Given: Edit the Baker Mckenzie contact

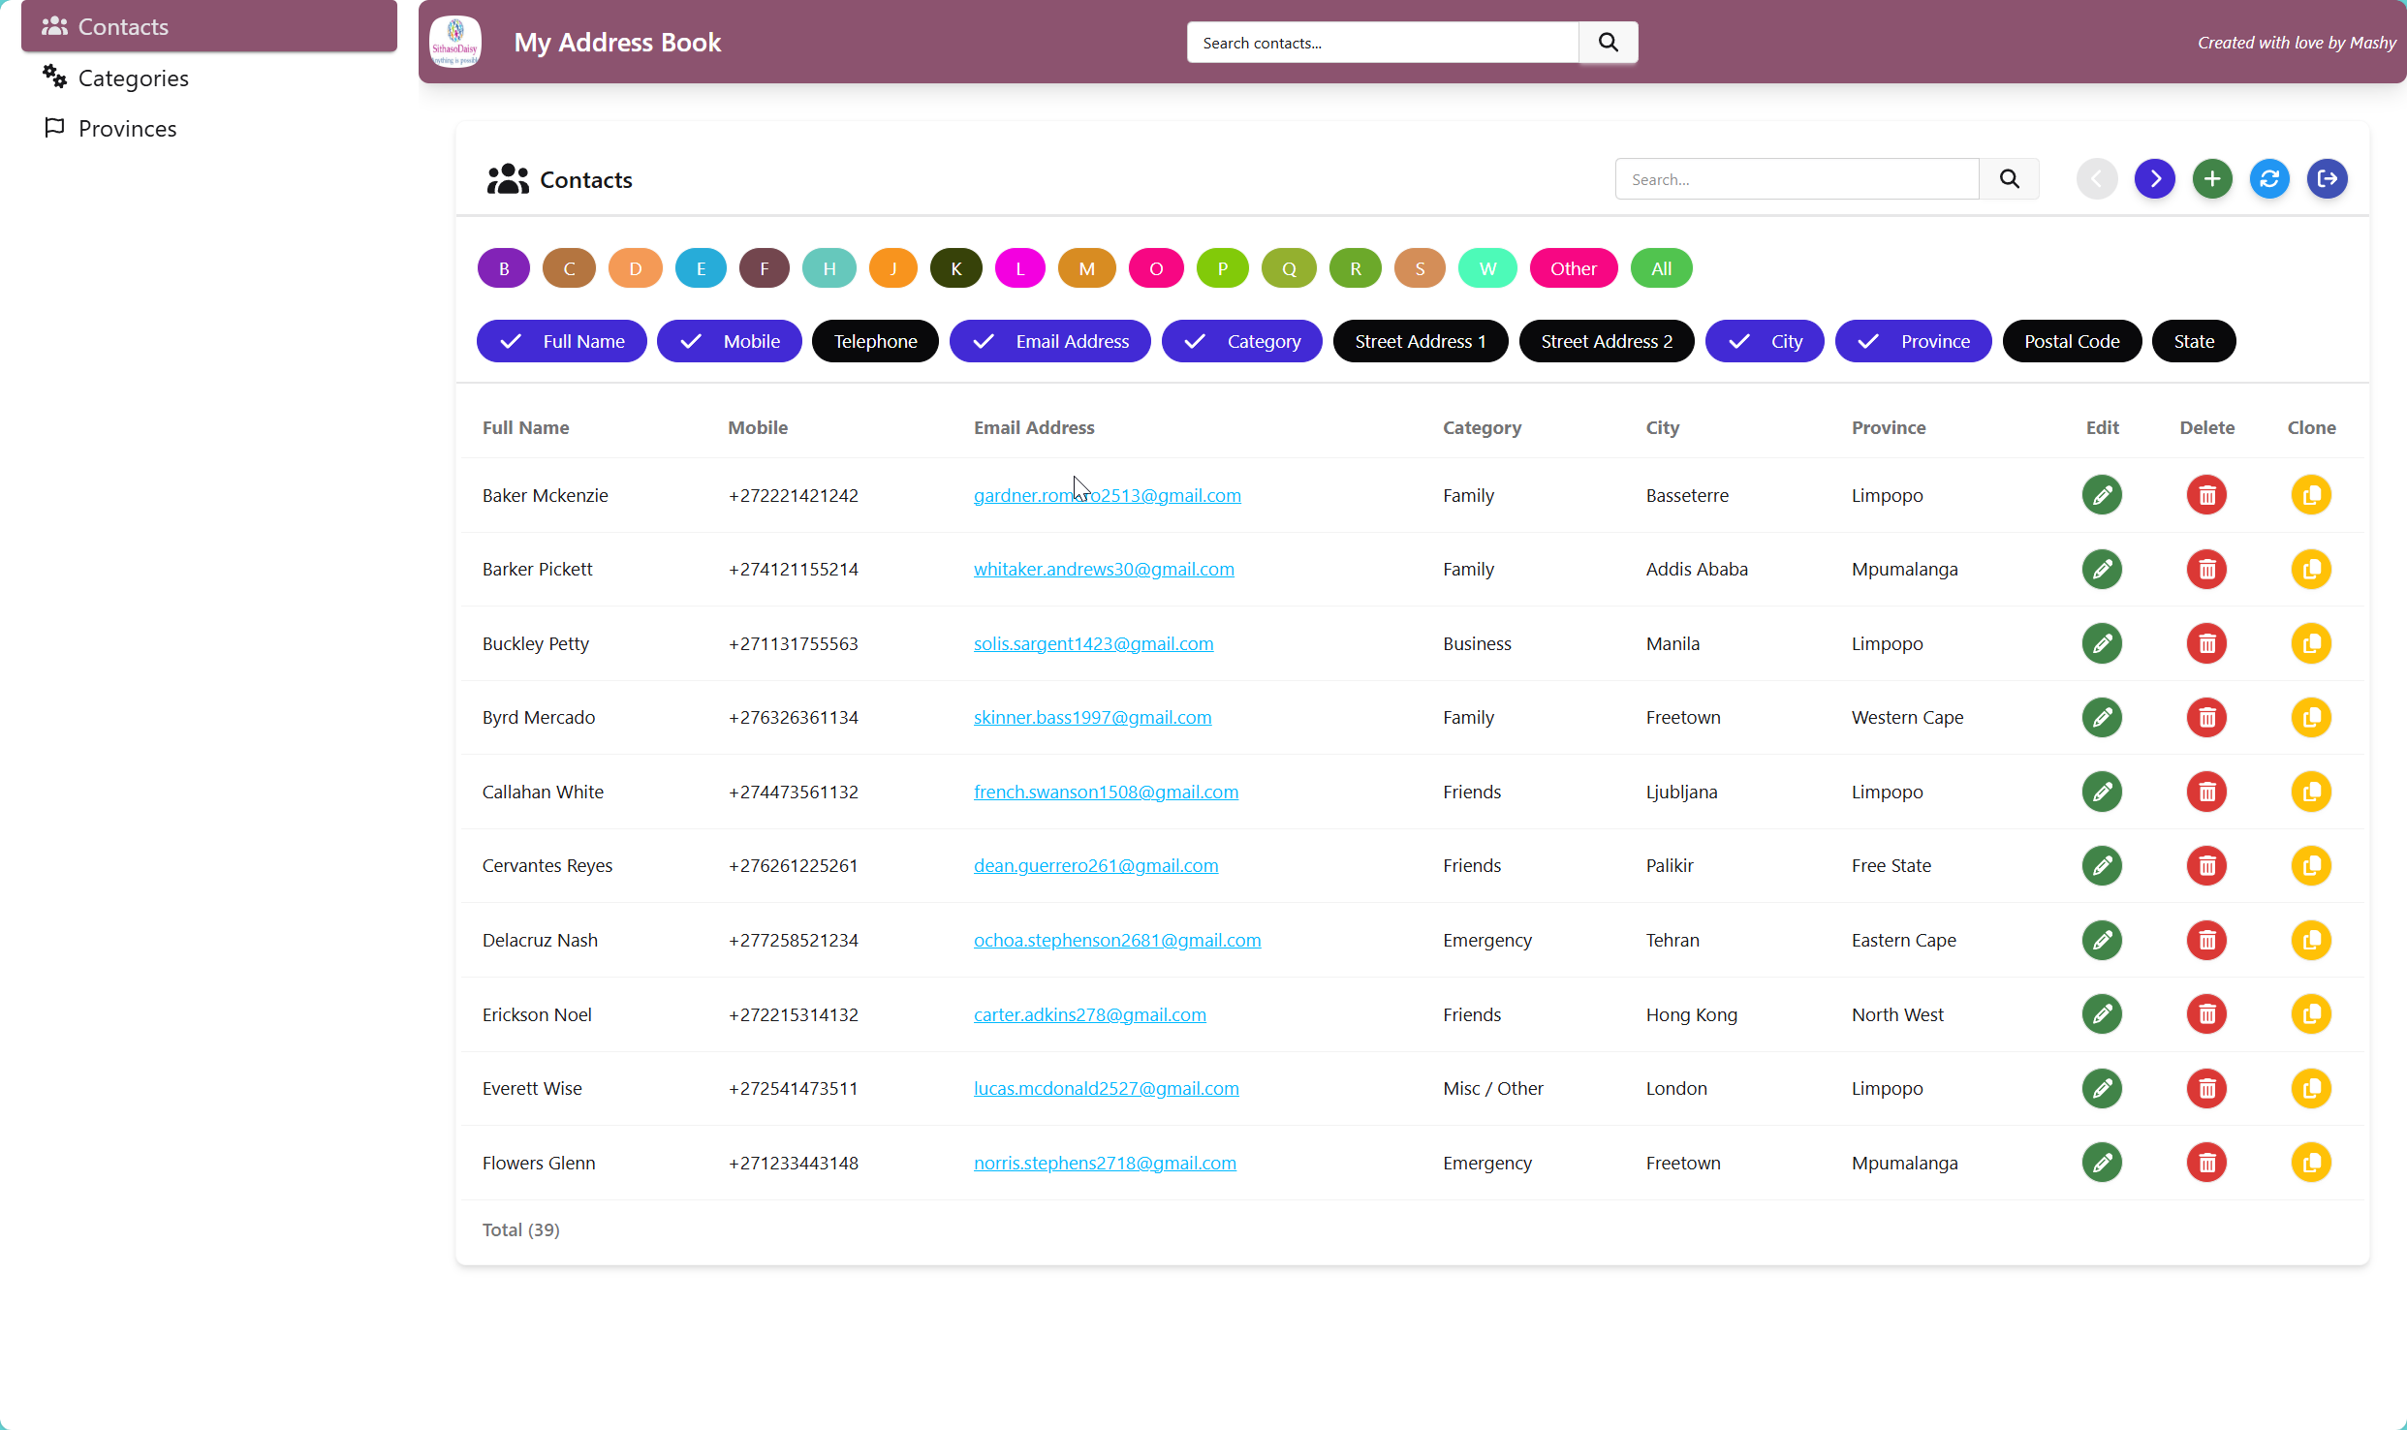Looking at the screenshot, I should pos(2102,495).
